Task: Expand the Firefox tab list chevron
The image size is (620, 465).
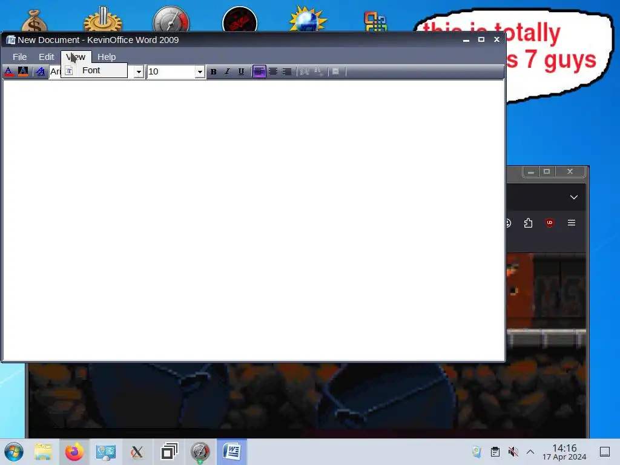Action: [574, 197]
